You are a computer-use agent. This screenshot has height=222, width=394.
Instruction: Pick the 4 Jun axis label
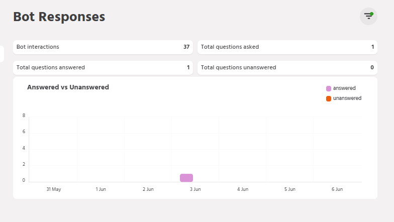coord(243,189)
